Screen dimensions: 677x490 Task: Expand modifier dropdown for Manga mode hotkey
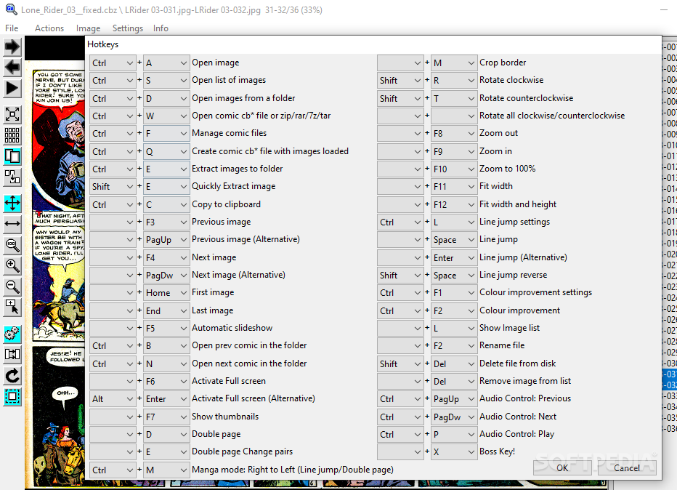click(113, 470)
